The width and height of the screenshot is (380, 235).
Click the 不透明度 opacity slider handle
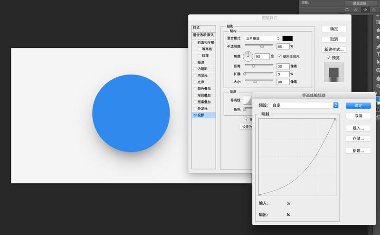point(262,46)
